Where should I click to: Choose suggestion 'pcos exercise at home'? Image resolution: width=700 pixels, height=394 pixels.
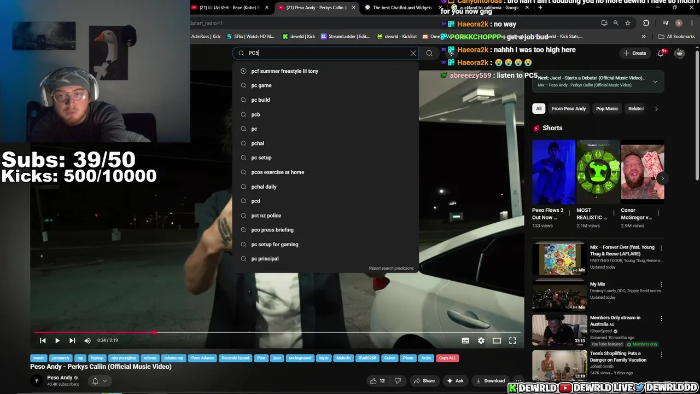tap(325, 172)
